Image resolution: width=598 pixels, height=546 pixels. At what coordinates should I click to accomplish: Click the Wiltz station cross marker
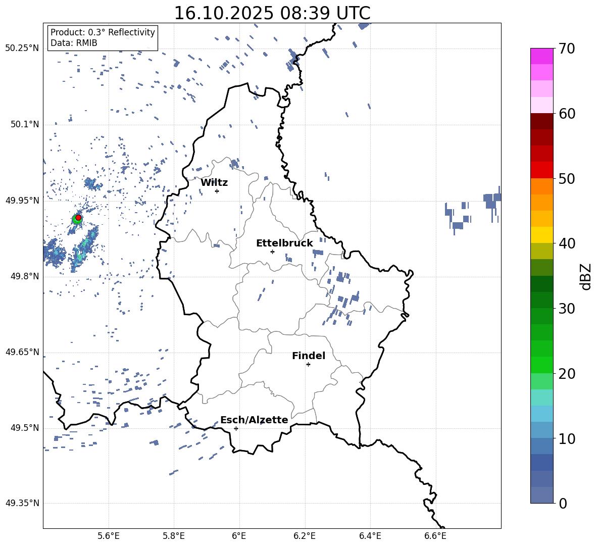217,191
